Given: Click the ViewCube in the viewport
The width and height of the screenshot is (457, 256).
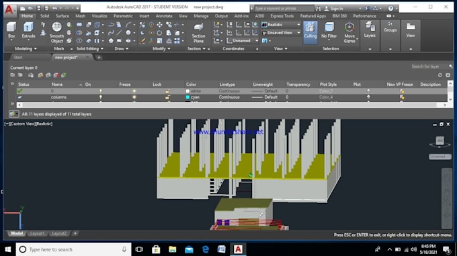Looking at the screenshot, I should 440,141.
